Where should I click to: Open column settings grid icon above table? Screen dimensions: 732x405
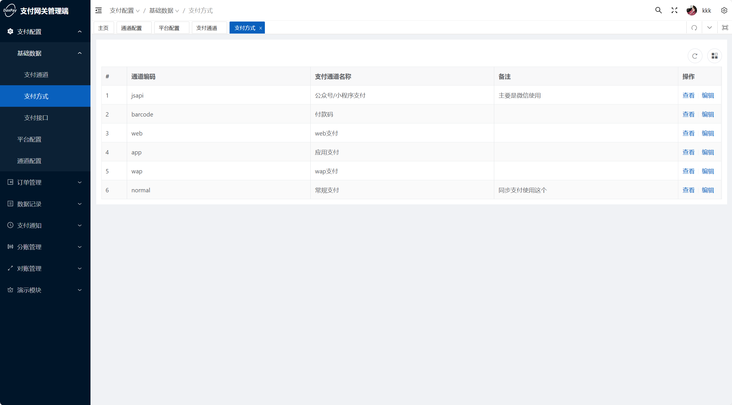[714, 56]
